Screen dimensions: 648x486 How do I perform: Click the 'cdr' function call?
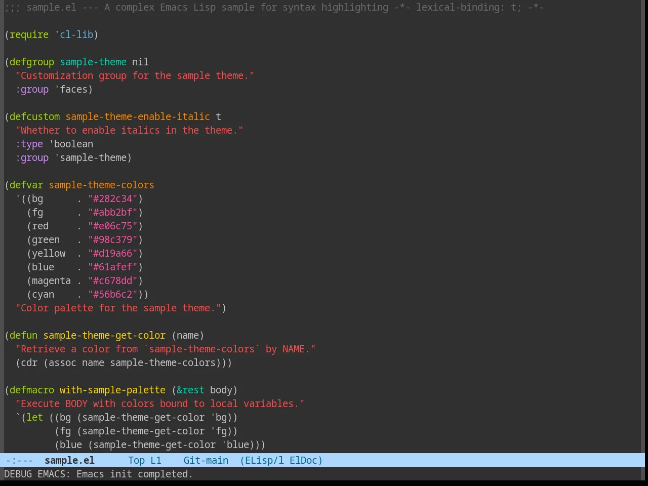point(29,362)
